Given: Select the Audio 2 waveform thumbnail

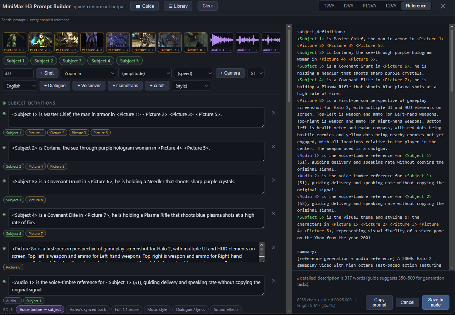Looking at the screenshot, I should pyautogui.click(x=247, y=42).
